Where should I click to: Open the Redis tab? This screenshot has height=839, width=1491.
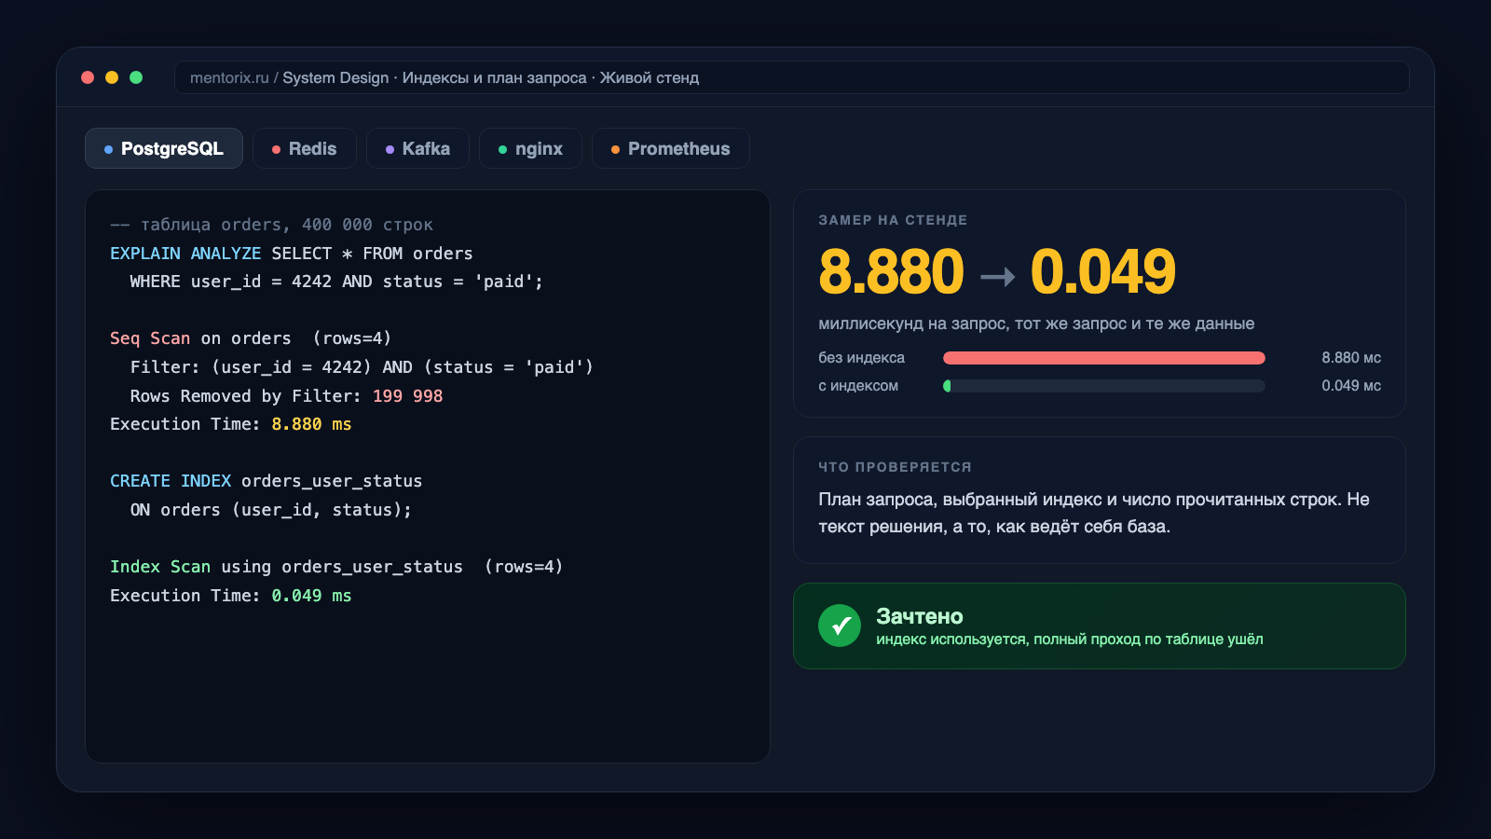coord(304,148)
